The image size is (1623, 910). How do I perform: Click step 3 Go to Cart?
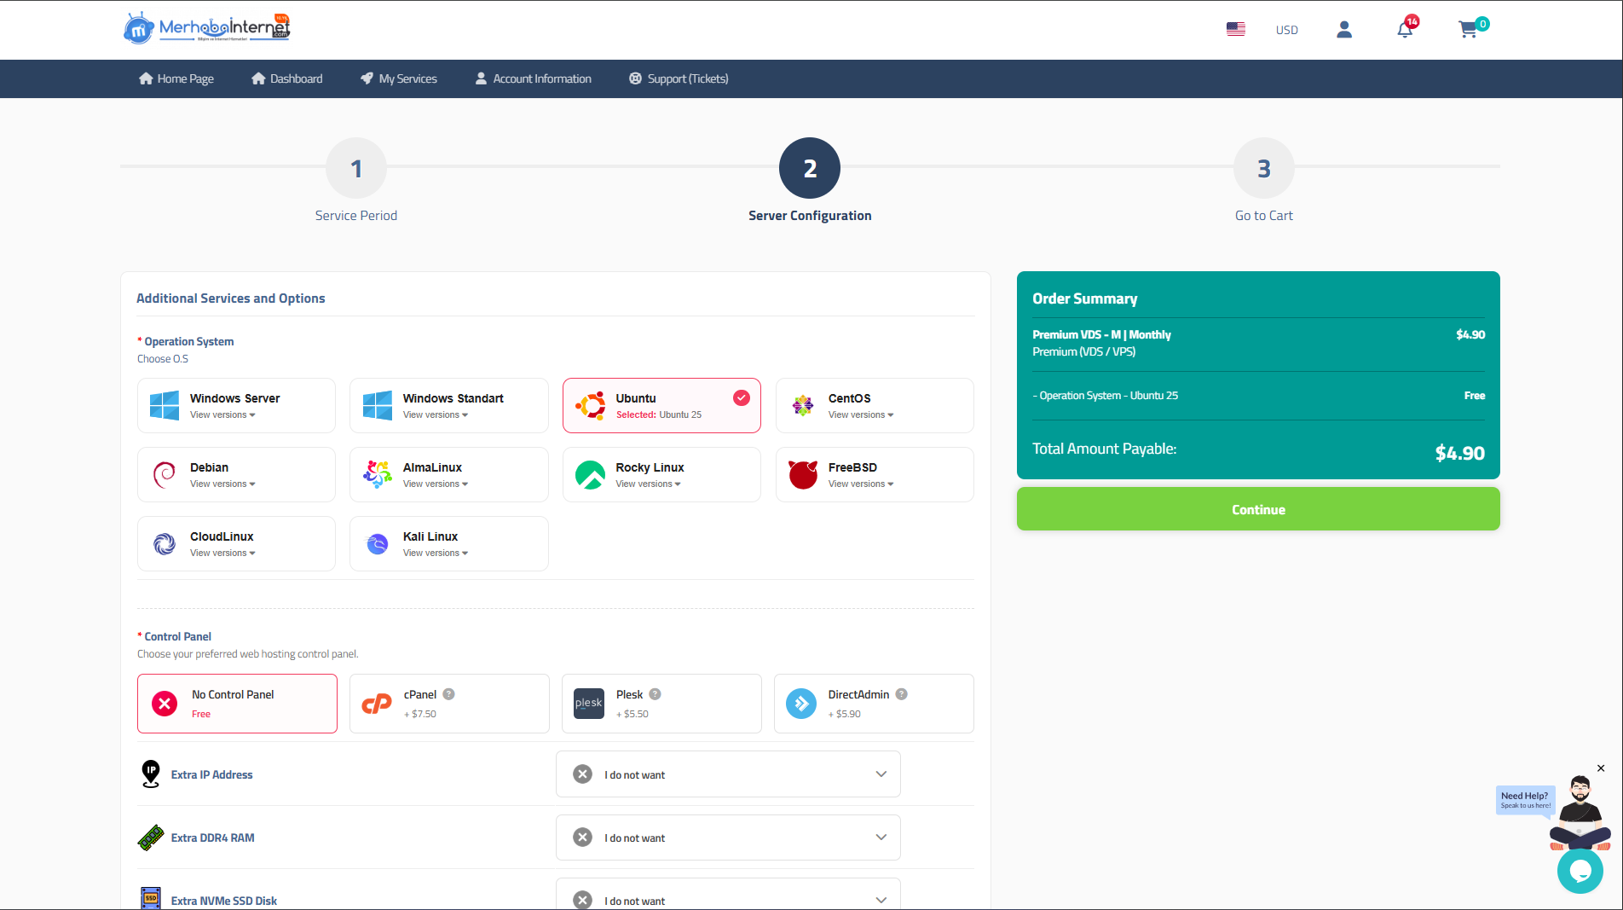[1264, 168]
